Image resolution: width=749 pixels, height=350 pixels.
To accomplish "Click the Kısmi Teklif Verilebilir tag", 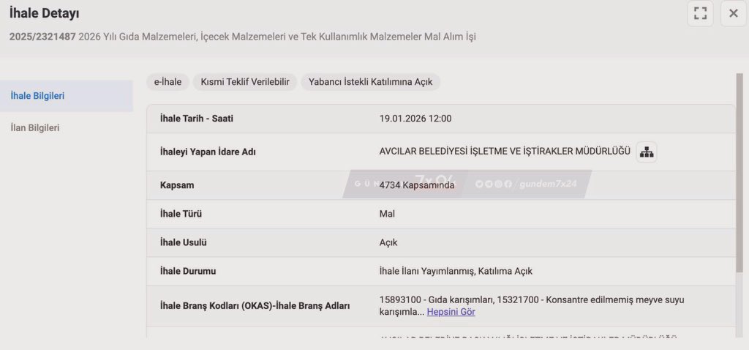I will click(245, 82).
